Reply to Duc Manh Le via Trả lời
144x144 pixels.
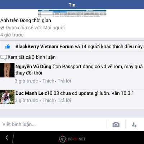[64, 100]
